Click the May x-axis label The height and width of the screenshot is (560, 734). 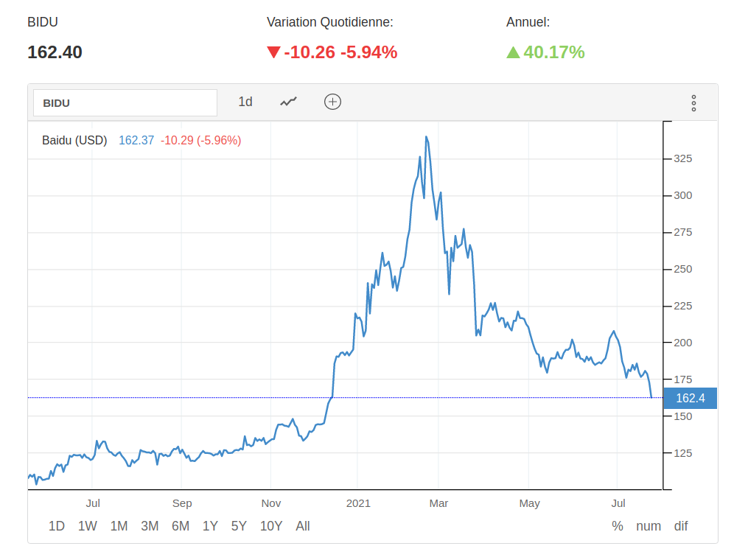coord(529,504)
